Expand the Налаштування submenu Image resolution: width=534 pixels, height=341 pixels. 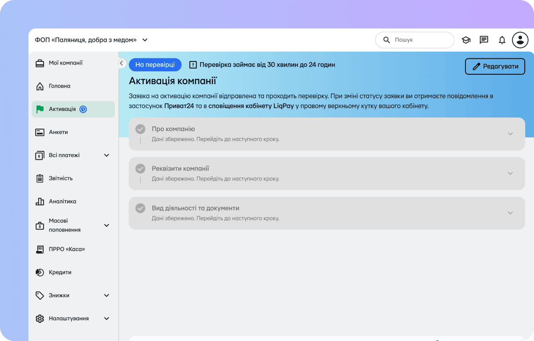(106, 319)
